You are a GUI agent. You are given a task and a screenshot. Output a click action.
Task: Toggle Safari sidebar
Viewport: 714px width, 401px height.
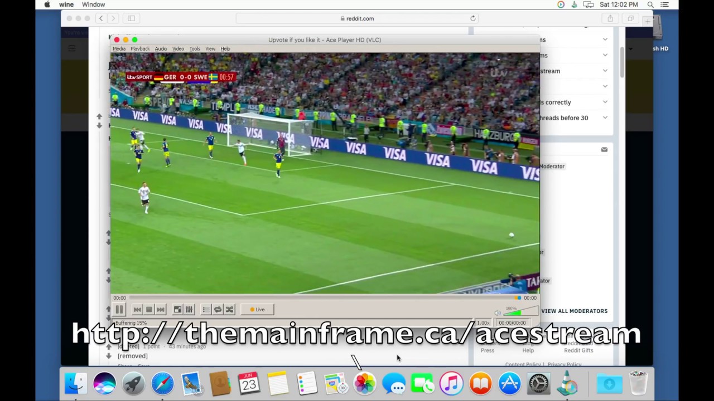pyautogui.click(x=131, y=18)
